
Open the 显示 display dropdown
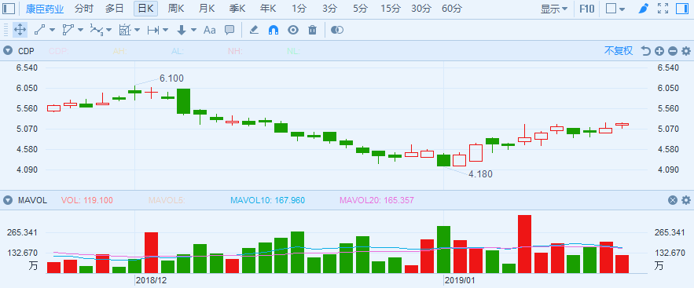(x=553, y=9)
